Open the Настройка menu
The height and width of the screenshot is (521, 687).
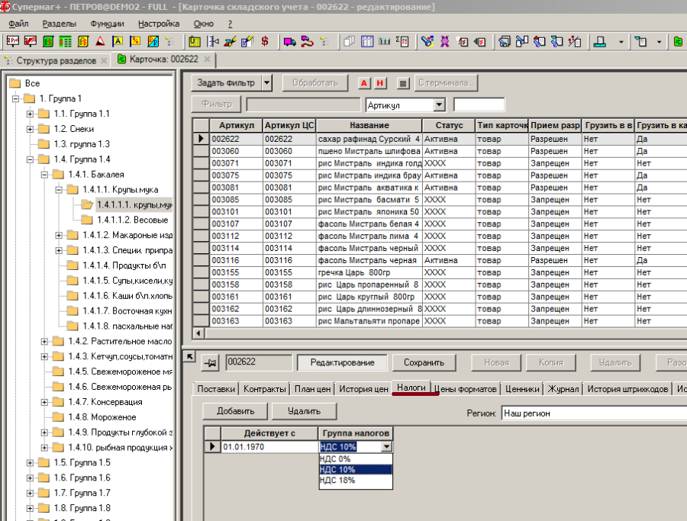coord(159,24)
